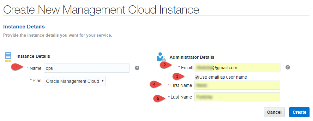
Task: Click the Instance Details server icon
Action: click(8, 57)
